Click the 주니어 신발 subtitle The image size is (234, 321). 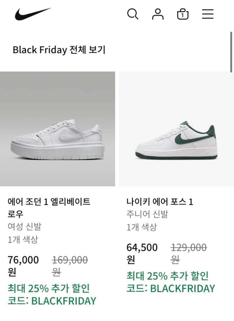pos(147,214)
